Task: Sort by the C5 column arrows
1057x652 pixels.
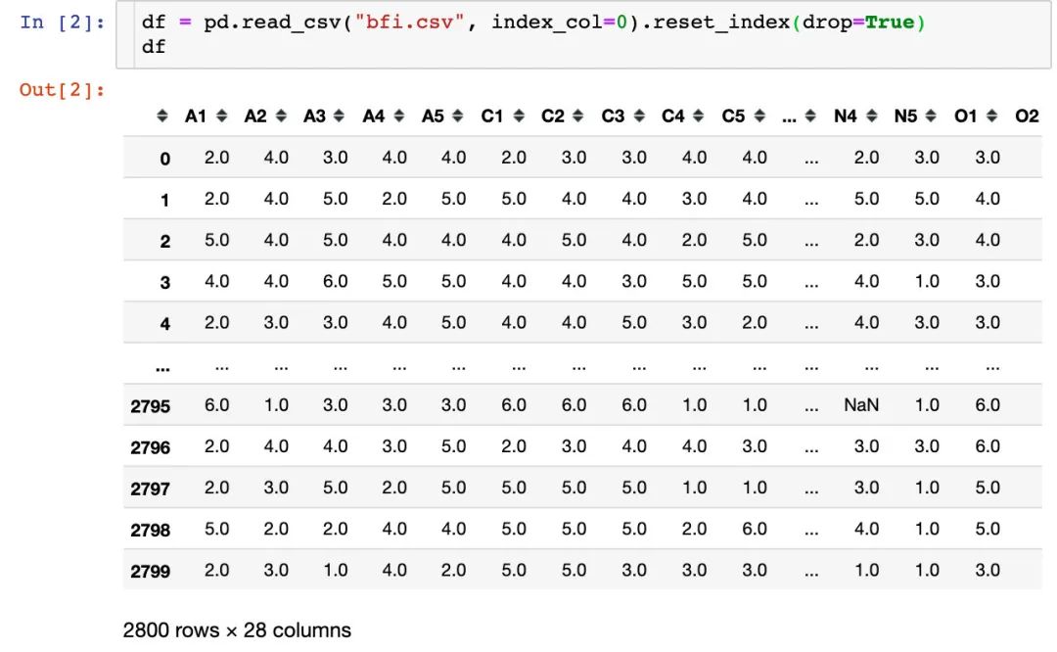Action: pos(759,116)
